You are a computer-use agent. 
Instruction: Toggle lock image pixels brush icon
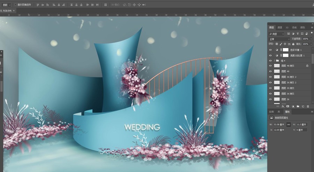[281, 44]
